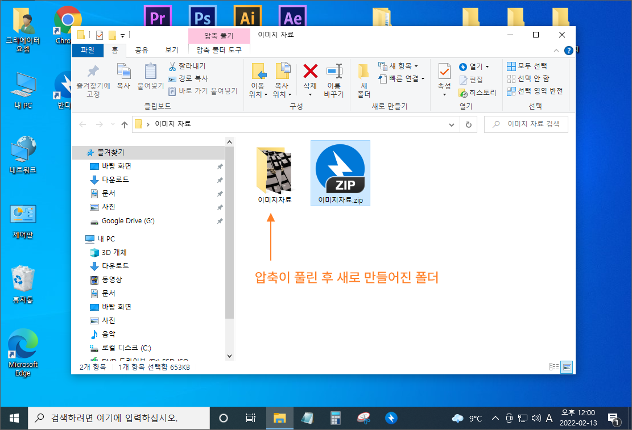632x430 pixels.
Task: Click the Task View taskbar button
Action: (251, 418)
